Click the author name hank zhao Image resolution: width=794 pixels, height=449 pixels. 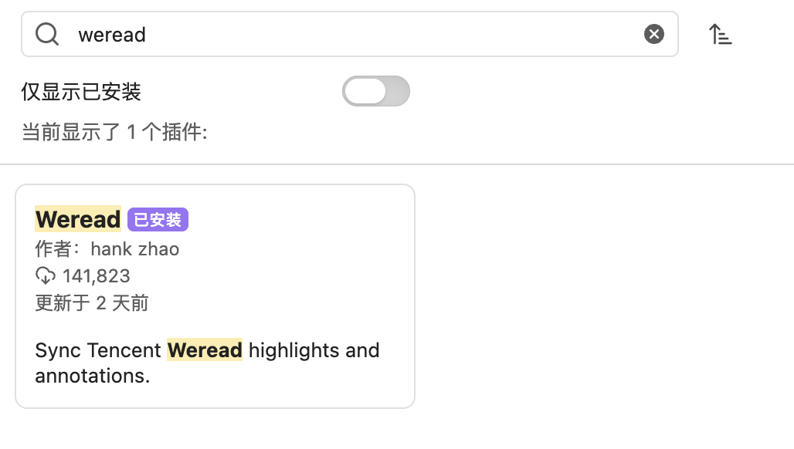coord(135,249)
